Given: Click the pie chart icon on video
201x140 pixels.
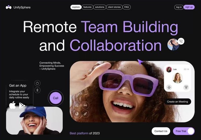Looking at the screenshot, I should click(77, 114).
